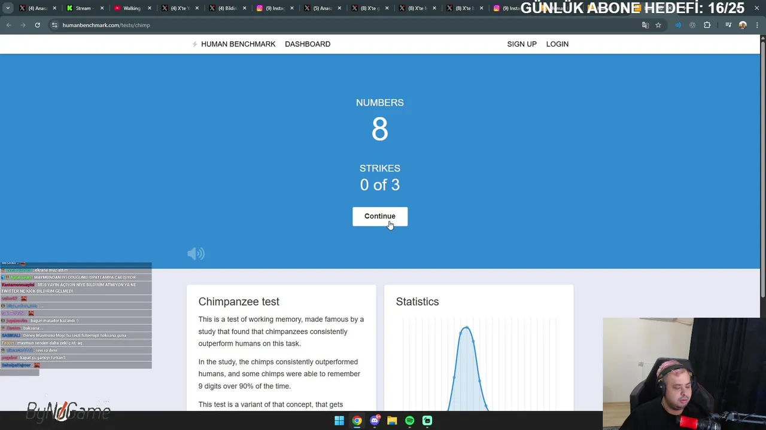The image size is (766, 430).
Task: Go forward in browser history
Action: click(x=23, y=25)
